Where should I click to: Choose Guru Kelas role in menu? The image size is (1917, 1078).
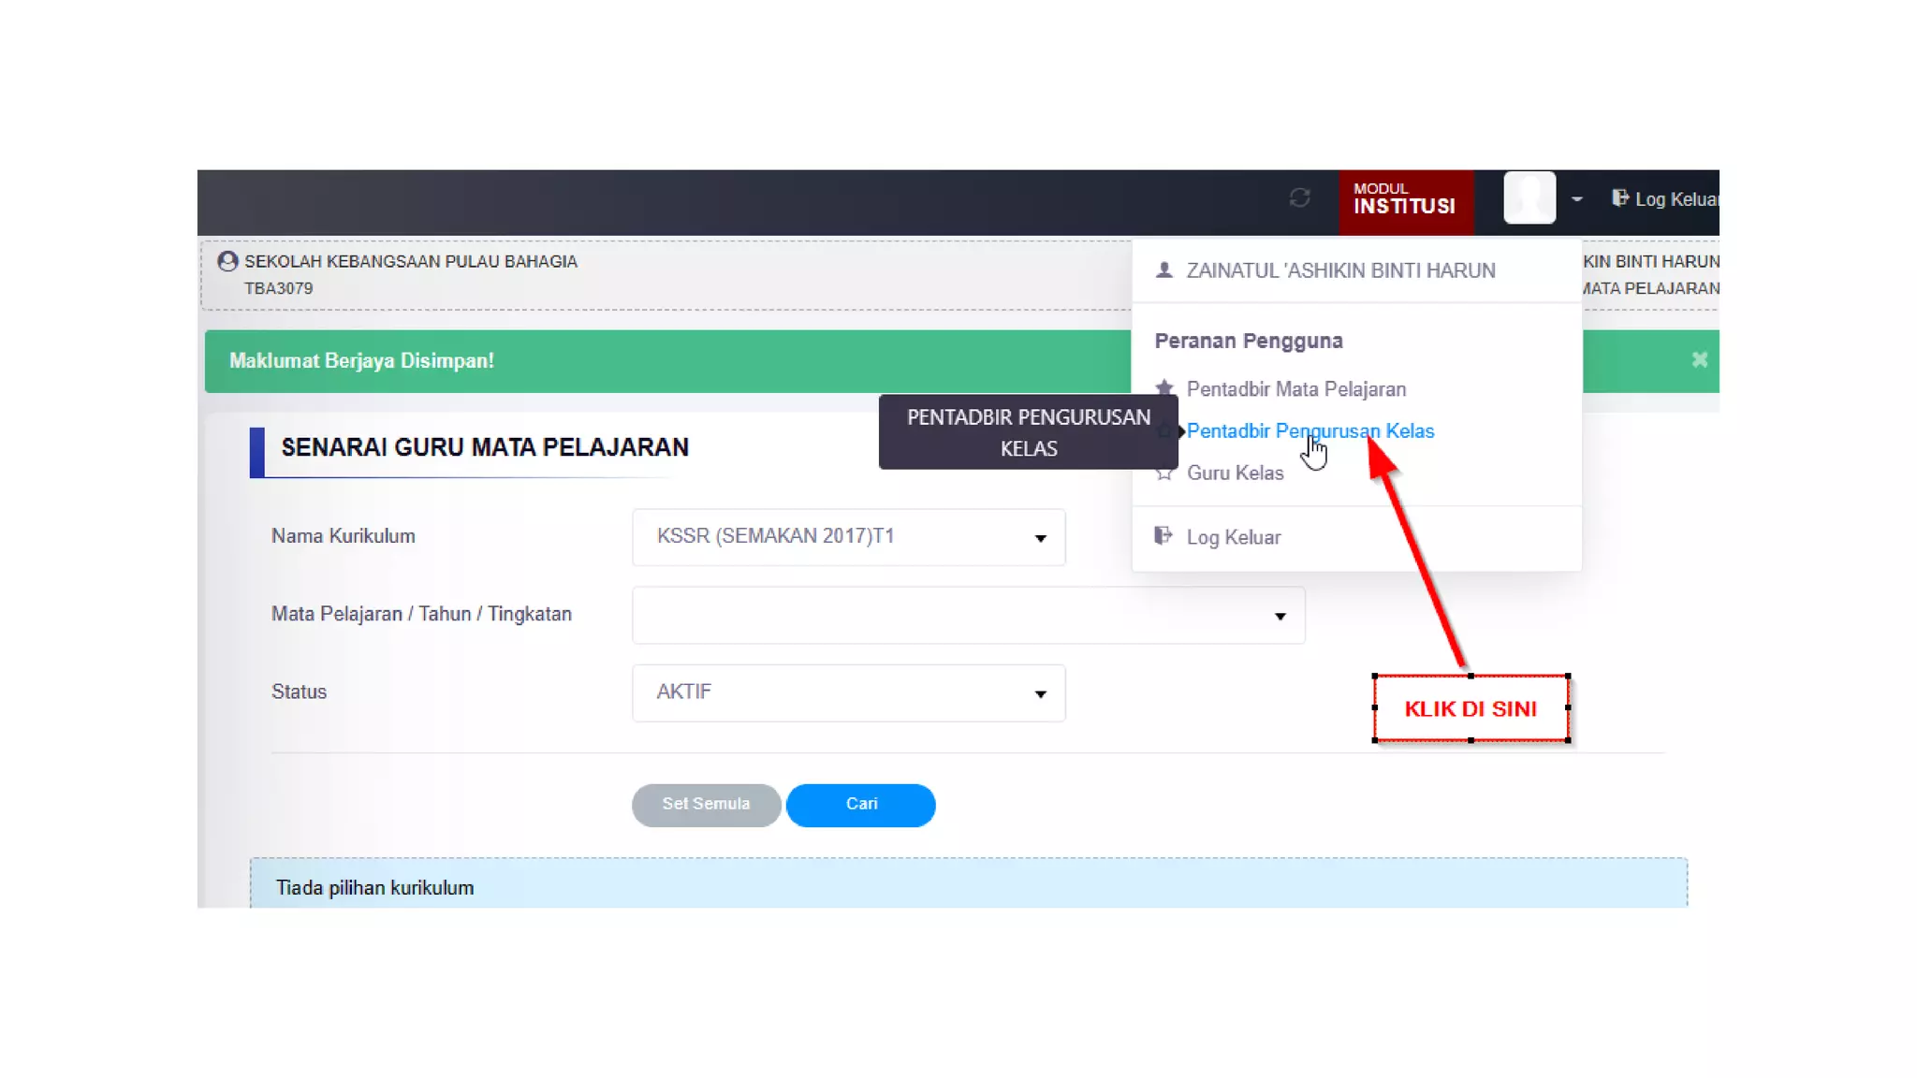(x=1235, y=473)
